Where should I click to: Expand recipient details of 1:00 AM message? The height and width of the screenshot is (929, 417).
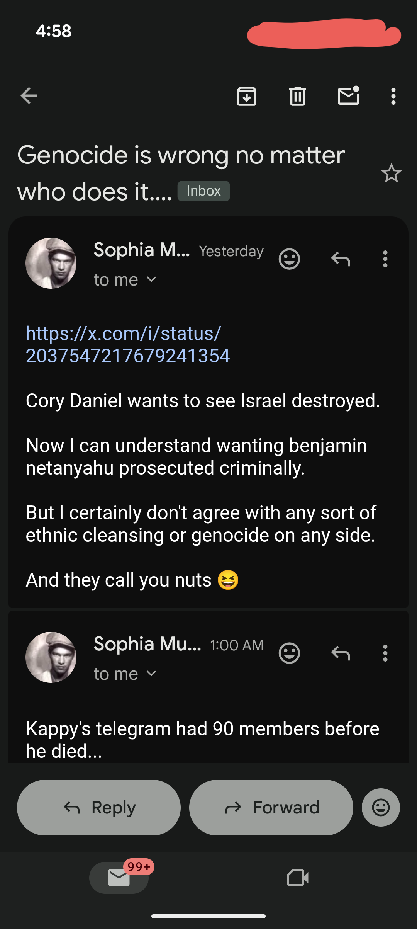click(x=151, y=674)
